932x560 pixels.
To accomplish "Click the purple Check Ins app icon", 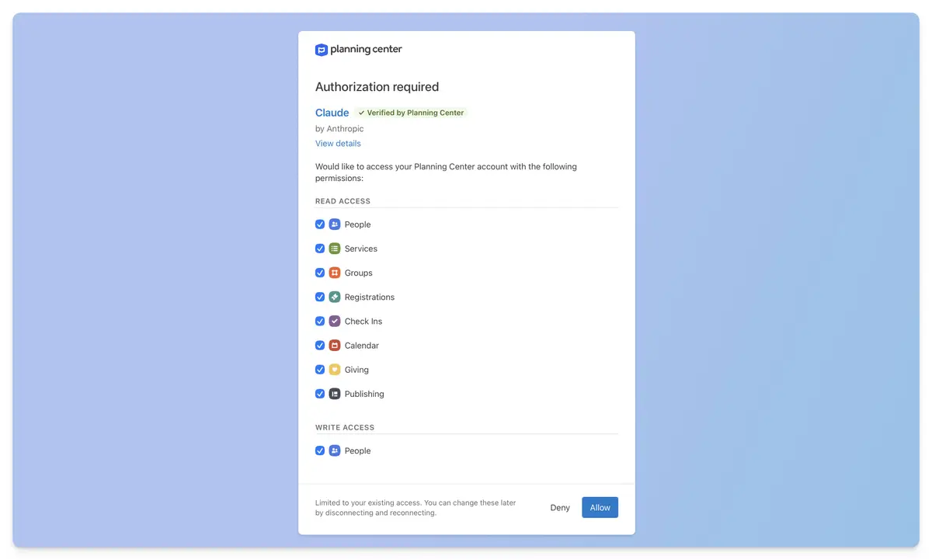I will click(335, 321).
